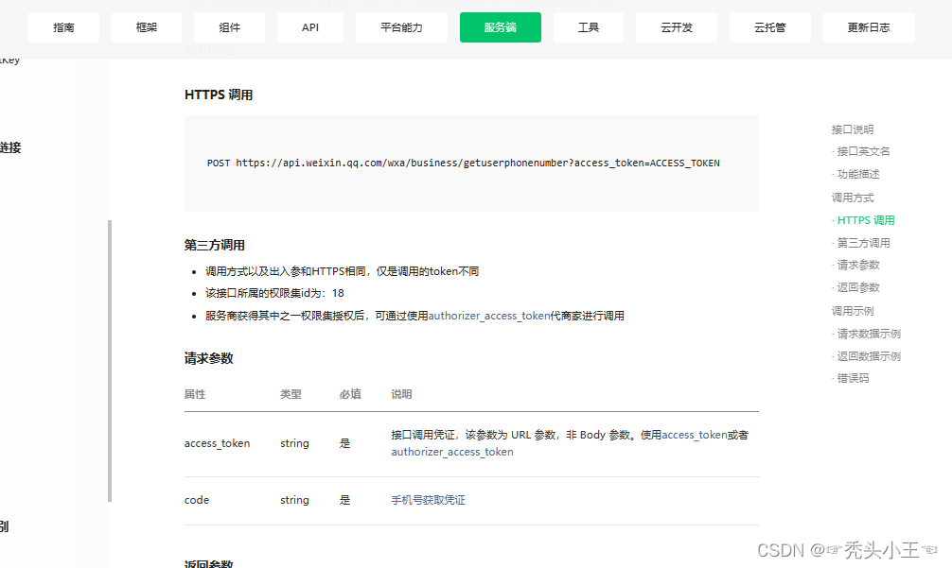Screen dimensions: 952x568
Task: Open the 框架 documentation tab
Action: (x=146, y=27)
